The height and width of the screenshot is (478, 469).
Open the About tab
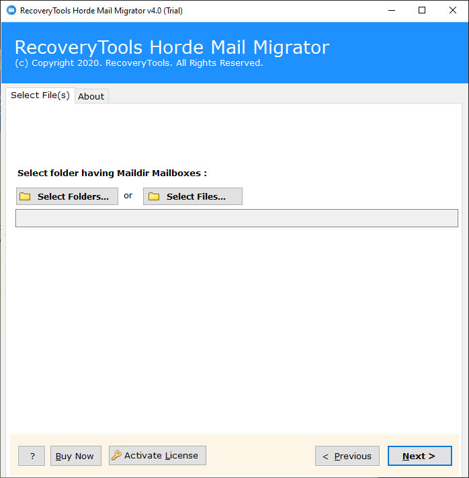[91, 96]
